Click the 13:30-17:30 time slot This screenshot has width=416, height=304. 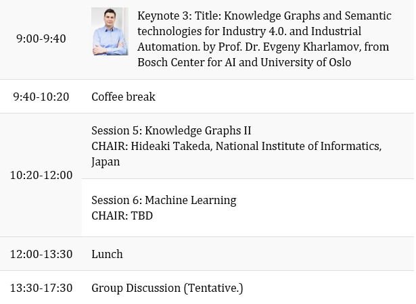pyautogui.click(x=41, y=288)
